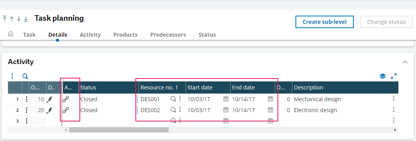Go to first record arrow icon
This screenshot has height=141, width=416.
5,19
